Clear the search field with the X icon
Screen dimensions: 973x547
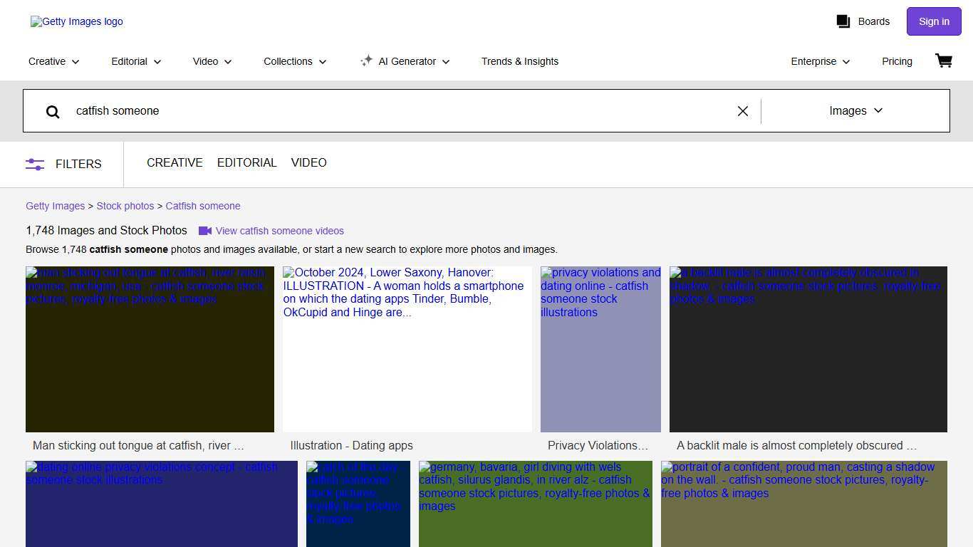click(743, 111)
